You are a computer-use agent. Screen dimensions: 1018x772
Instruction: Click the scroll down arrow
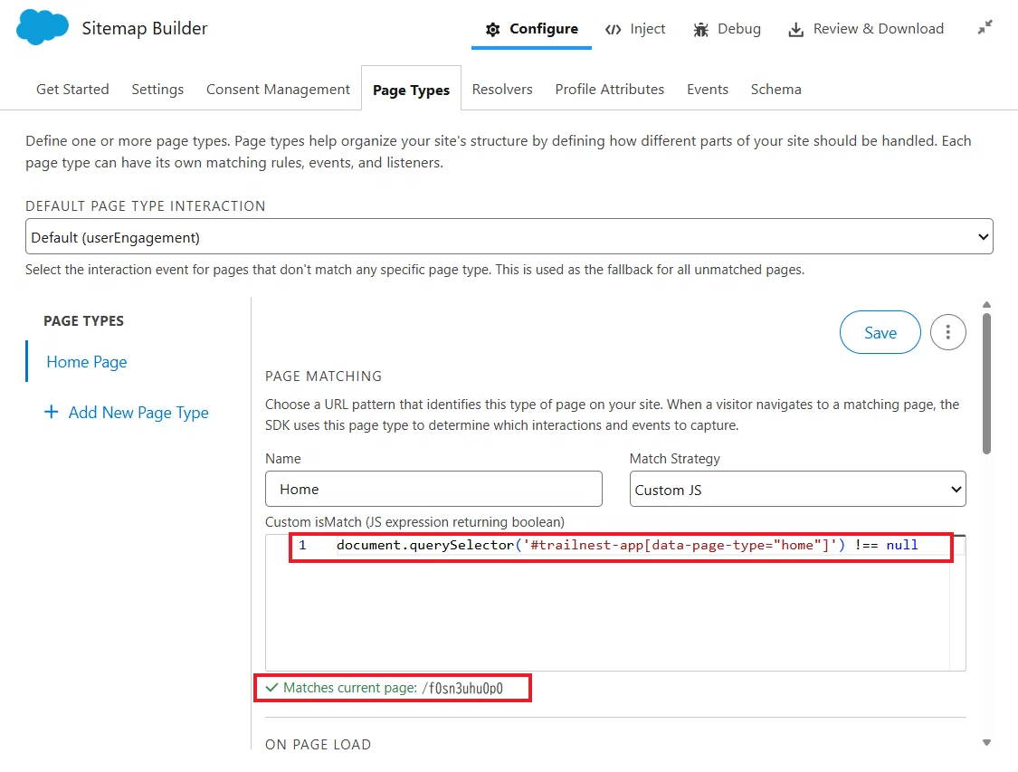click(x=987, y=743)
